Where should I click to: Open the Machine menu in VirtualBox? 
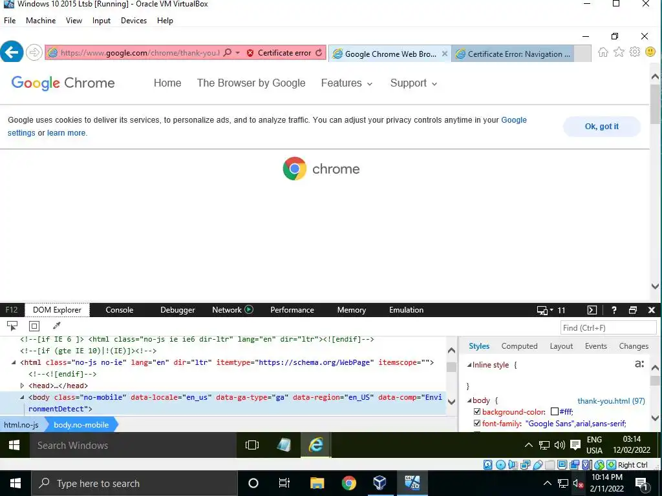click(41, 20)
